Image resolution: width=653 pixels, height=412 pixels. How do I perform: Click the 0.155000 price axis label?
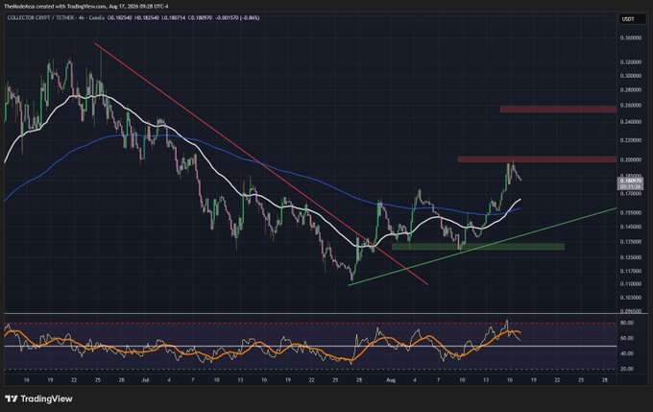pyautogui.click(x=631, y=212)
